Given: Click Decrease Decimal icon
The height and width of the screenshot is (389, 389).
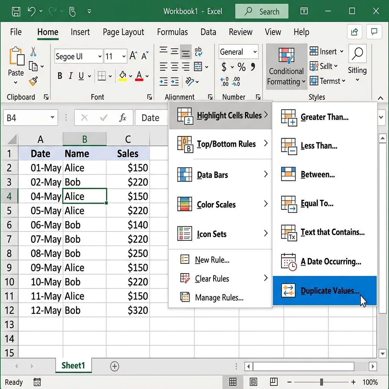Looking at the screenshot, I should 236,82.
